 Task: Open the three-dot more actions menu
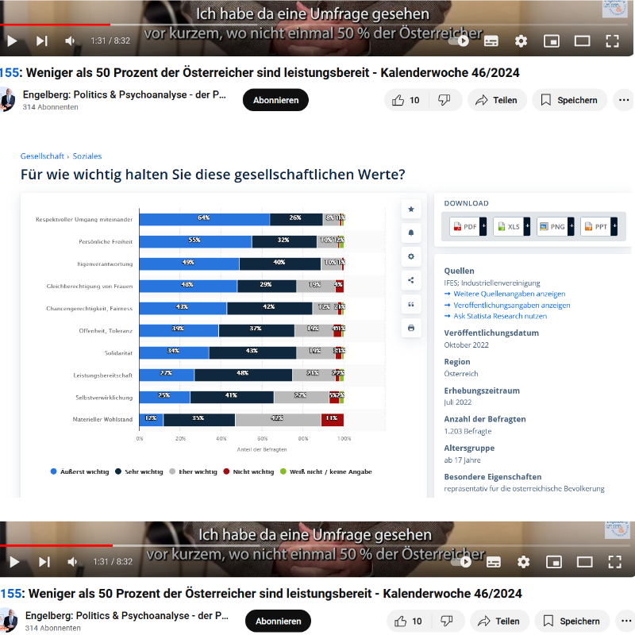[625, 100]
